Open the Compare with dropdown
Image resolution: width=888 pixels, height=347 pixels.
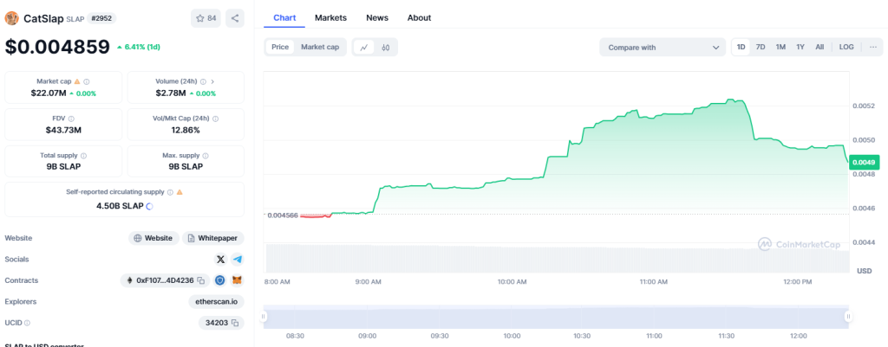[662, 48]
